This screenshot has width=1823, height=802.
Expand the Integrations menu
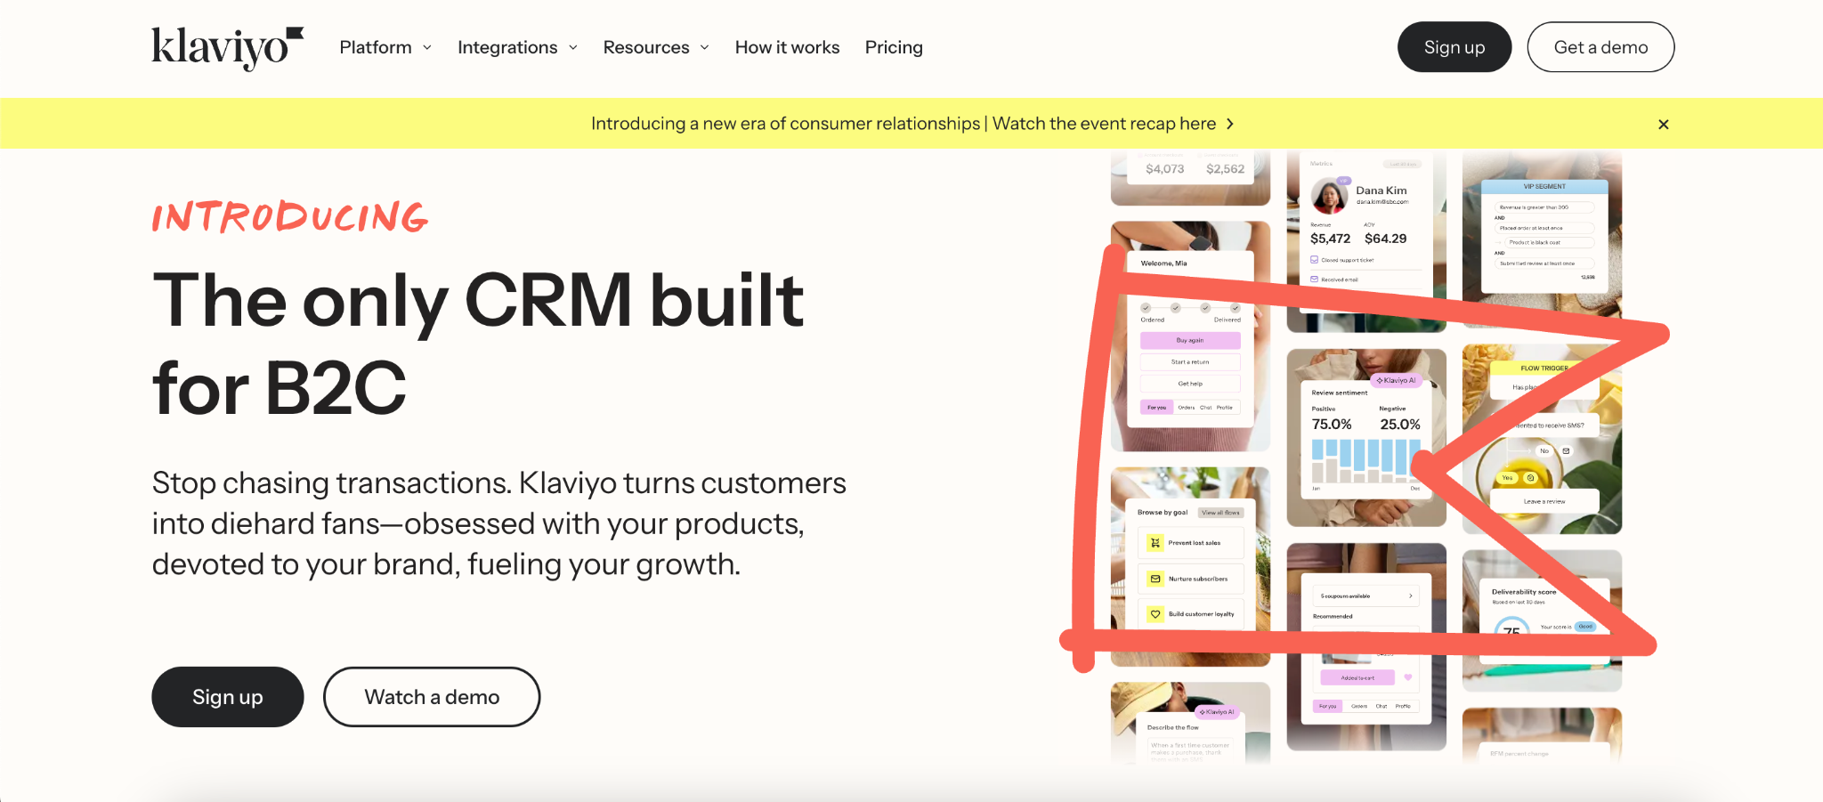pyautogui.click(x=517, y=47)
